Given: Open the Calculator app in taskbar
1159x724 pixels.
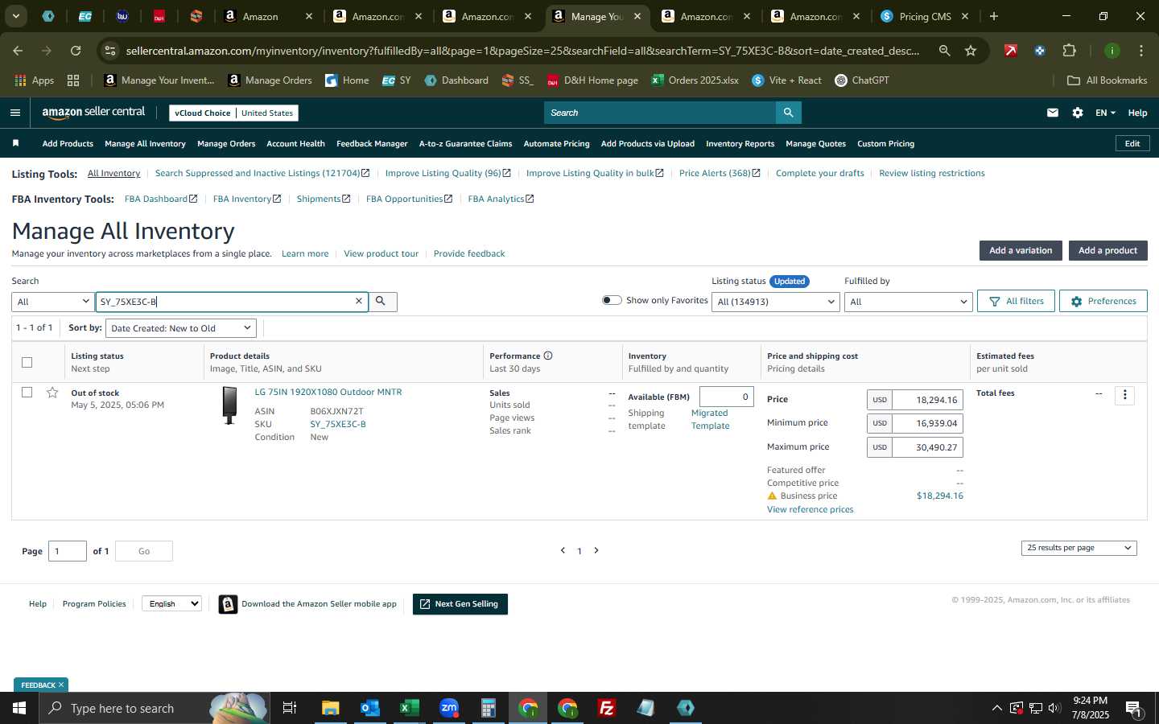Looking at the screenshot, I should pyautogui.click(x=488, y=708).
